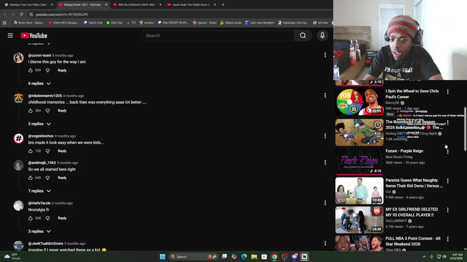Screen dimensions: 467x262
Task: Open volume control in system tray
Action: 444,257
